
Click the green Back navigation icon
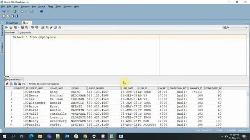click(x=15, y=11)
